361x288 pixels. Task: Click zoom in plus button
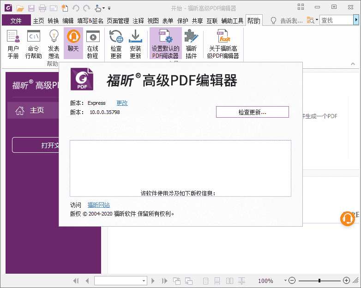346,281
